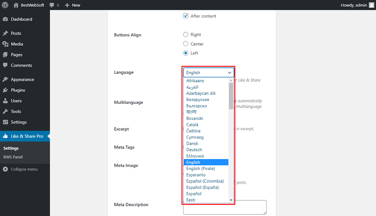
Task: Click the Comments sidebar bubble icon
Action: point(5,65)
